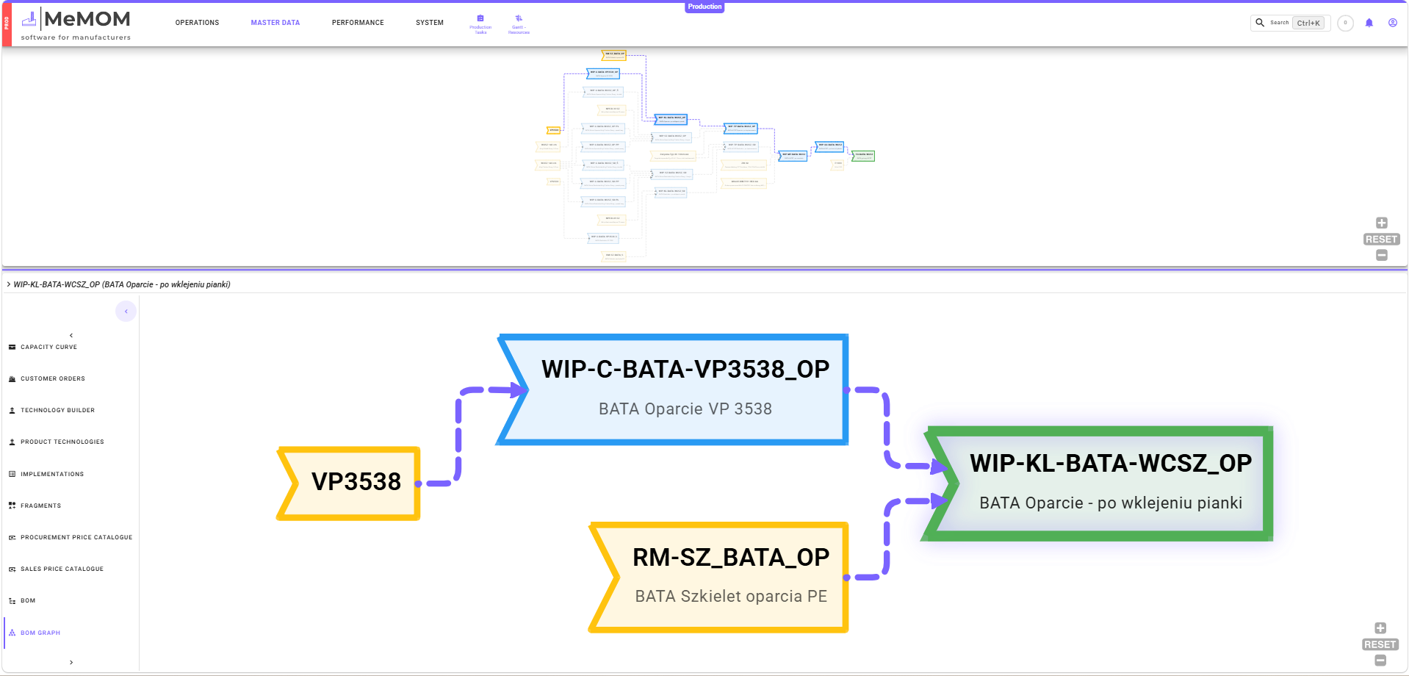Viewport: 1409px width, 676px height.
Task: Click the WIP-KL-BATA-WCSZ_OP breadcrumb title
Action: [x=122, y=284]
